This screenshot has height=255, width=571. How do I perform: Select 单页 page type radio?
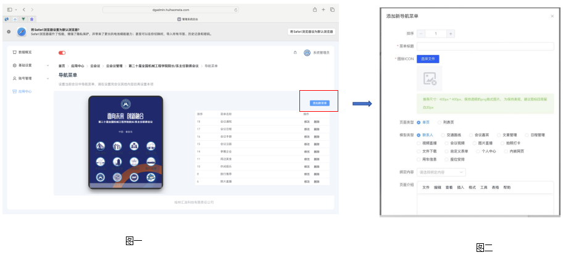point(419,123)
